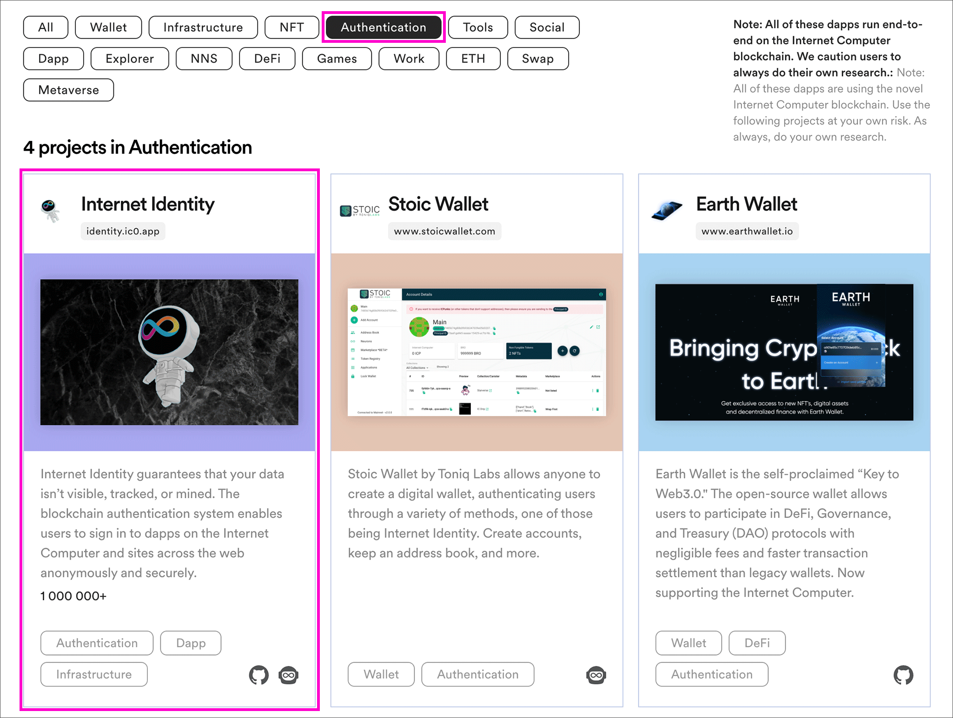Visit www.stoicwallet.com link

coord(444,231)
